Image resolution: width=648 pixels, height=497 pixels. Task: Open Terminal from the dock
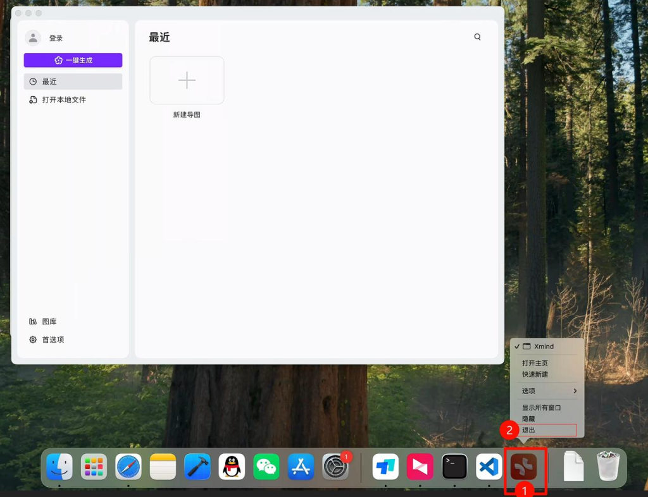tap(454, 467)
